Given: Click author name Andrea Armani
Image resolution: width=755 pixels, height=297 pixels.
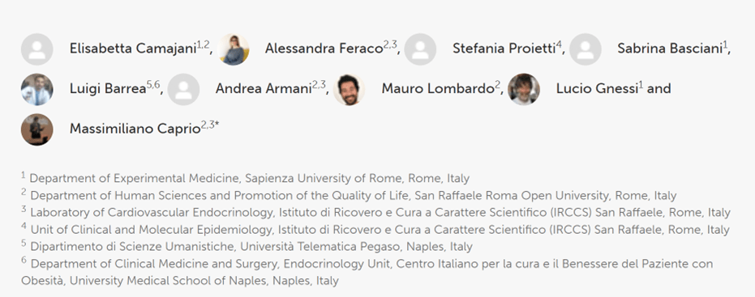Looking at the screenshot, I should click(x=264, y=89).
